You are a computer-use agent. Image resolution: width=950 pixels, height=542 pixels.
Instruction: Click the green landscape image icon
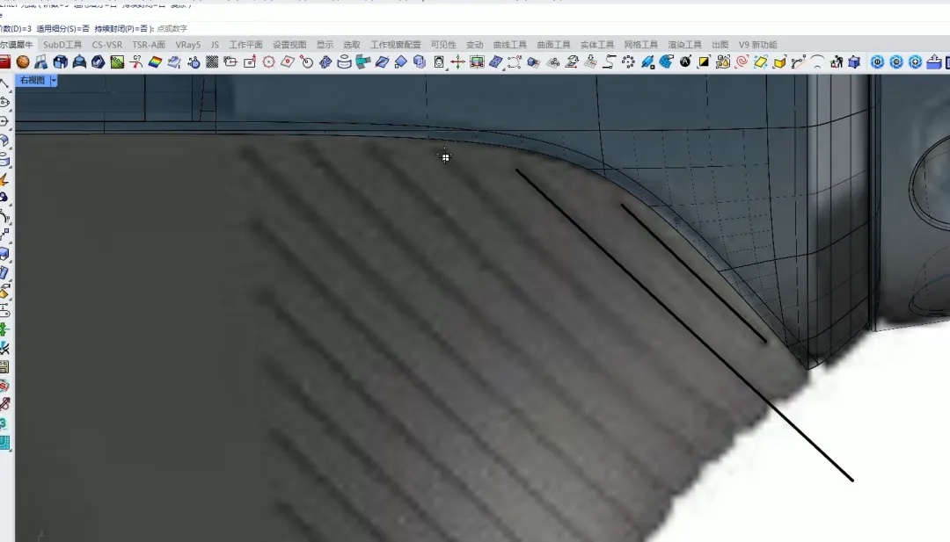coord(117,61)
